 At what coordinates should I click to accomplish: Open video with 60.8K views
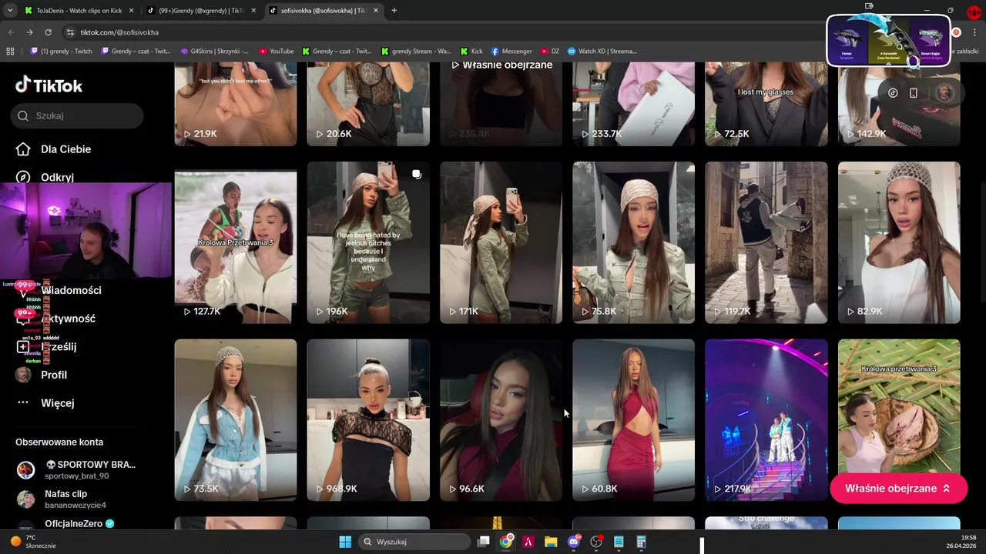pyautogui.click(x=633, y=420)
